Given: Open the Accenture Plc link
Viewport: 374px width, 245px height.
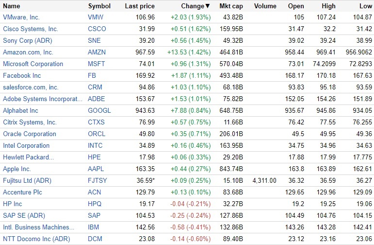Looking at the screenshot, I should click(x=22, y=192).
